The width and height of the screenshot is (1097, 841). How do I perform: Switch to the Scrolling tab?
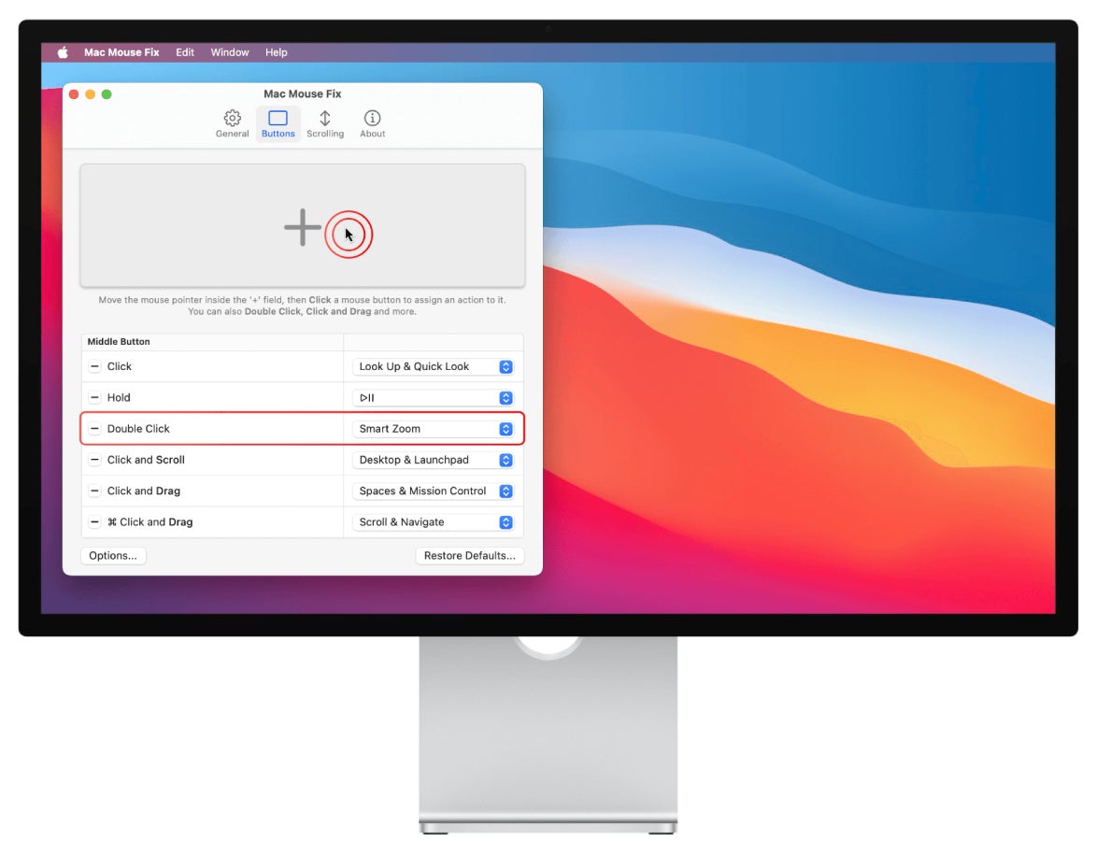(325, 122)
